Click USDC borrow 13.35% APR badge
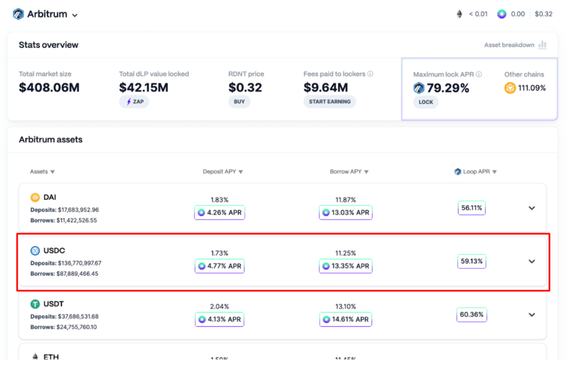This screenshot has width=569, height=383. click(346, 266)
